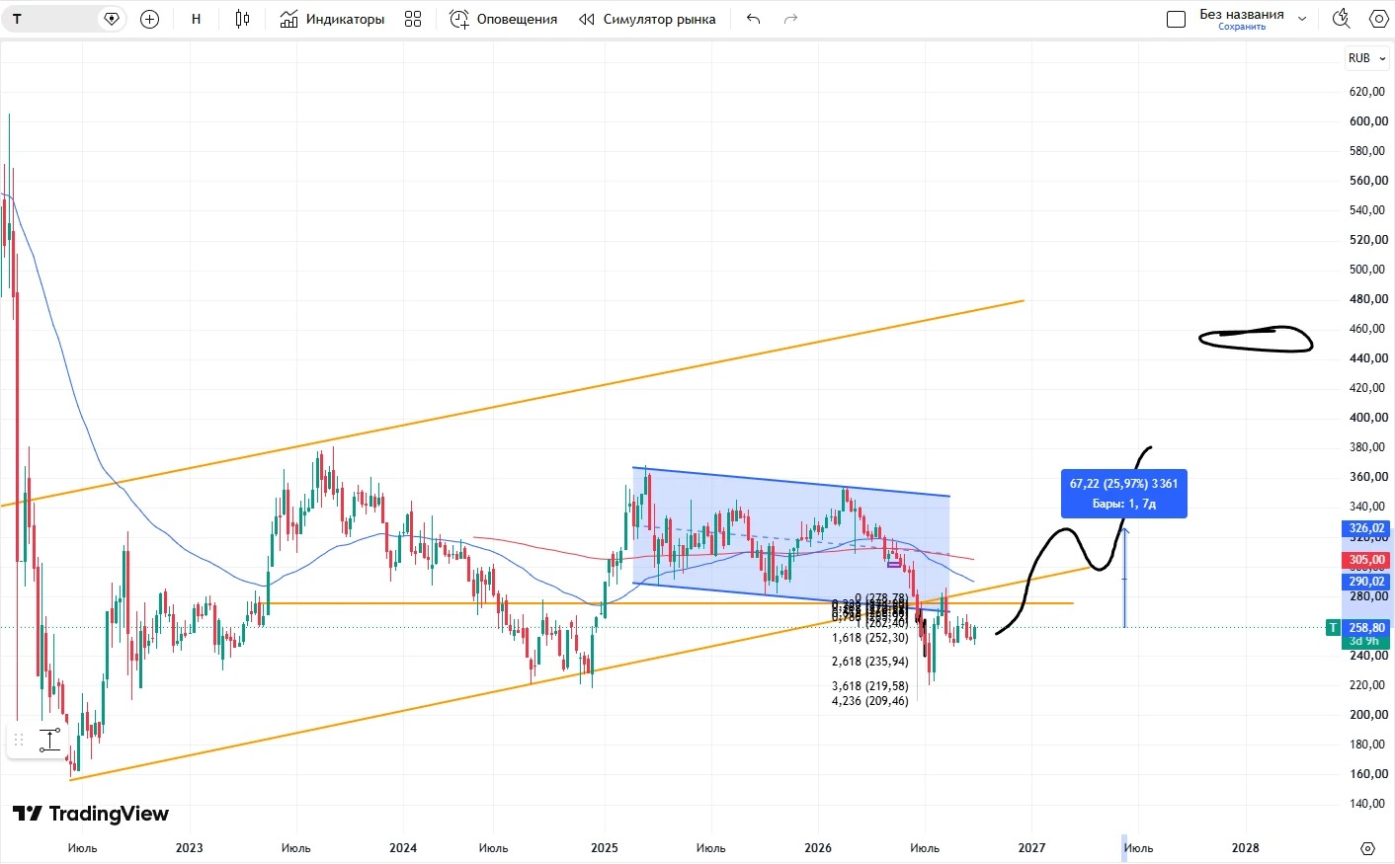Undo last chart action arrow
This screenshot has height=864, width=1395.
point(754,19)
